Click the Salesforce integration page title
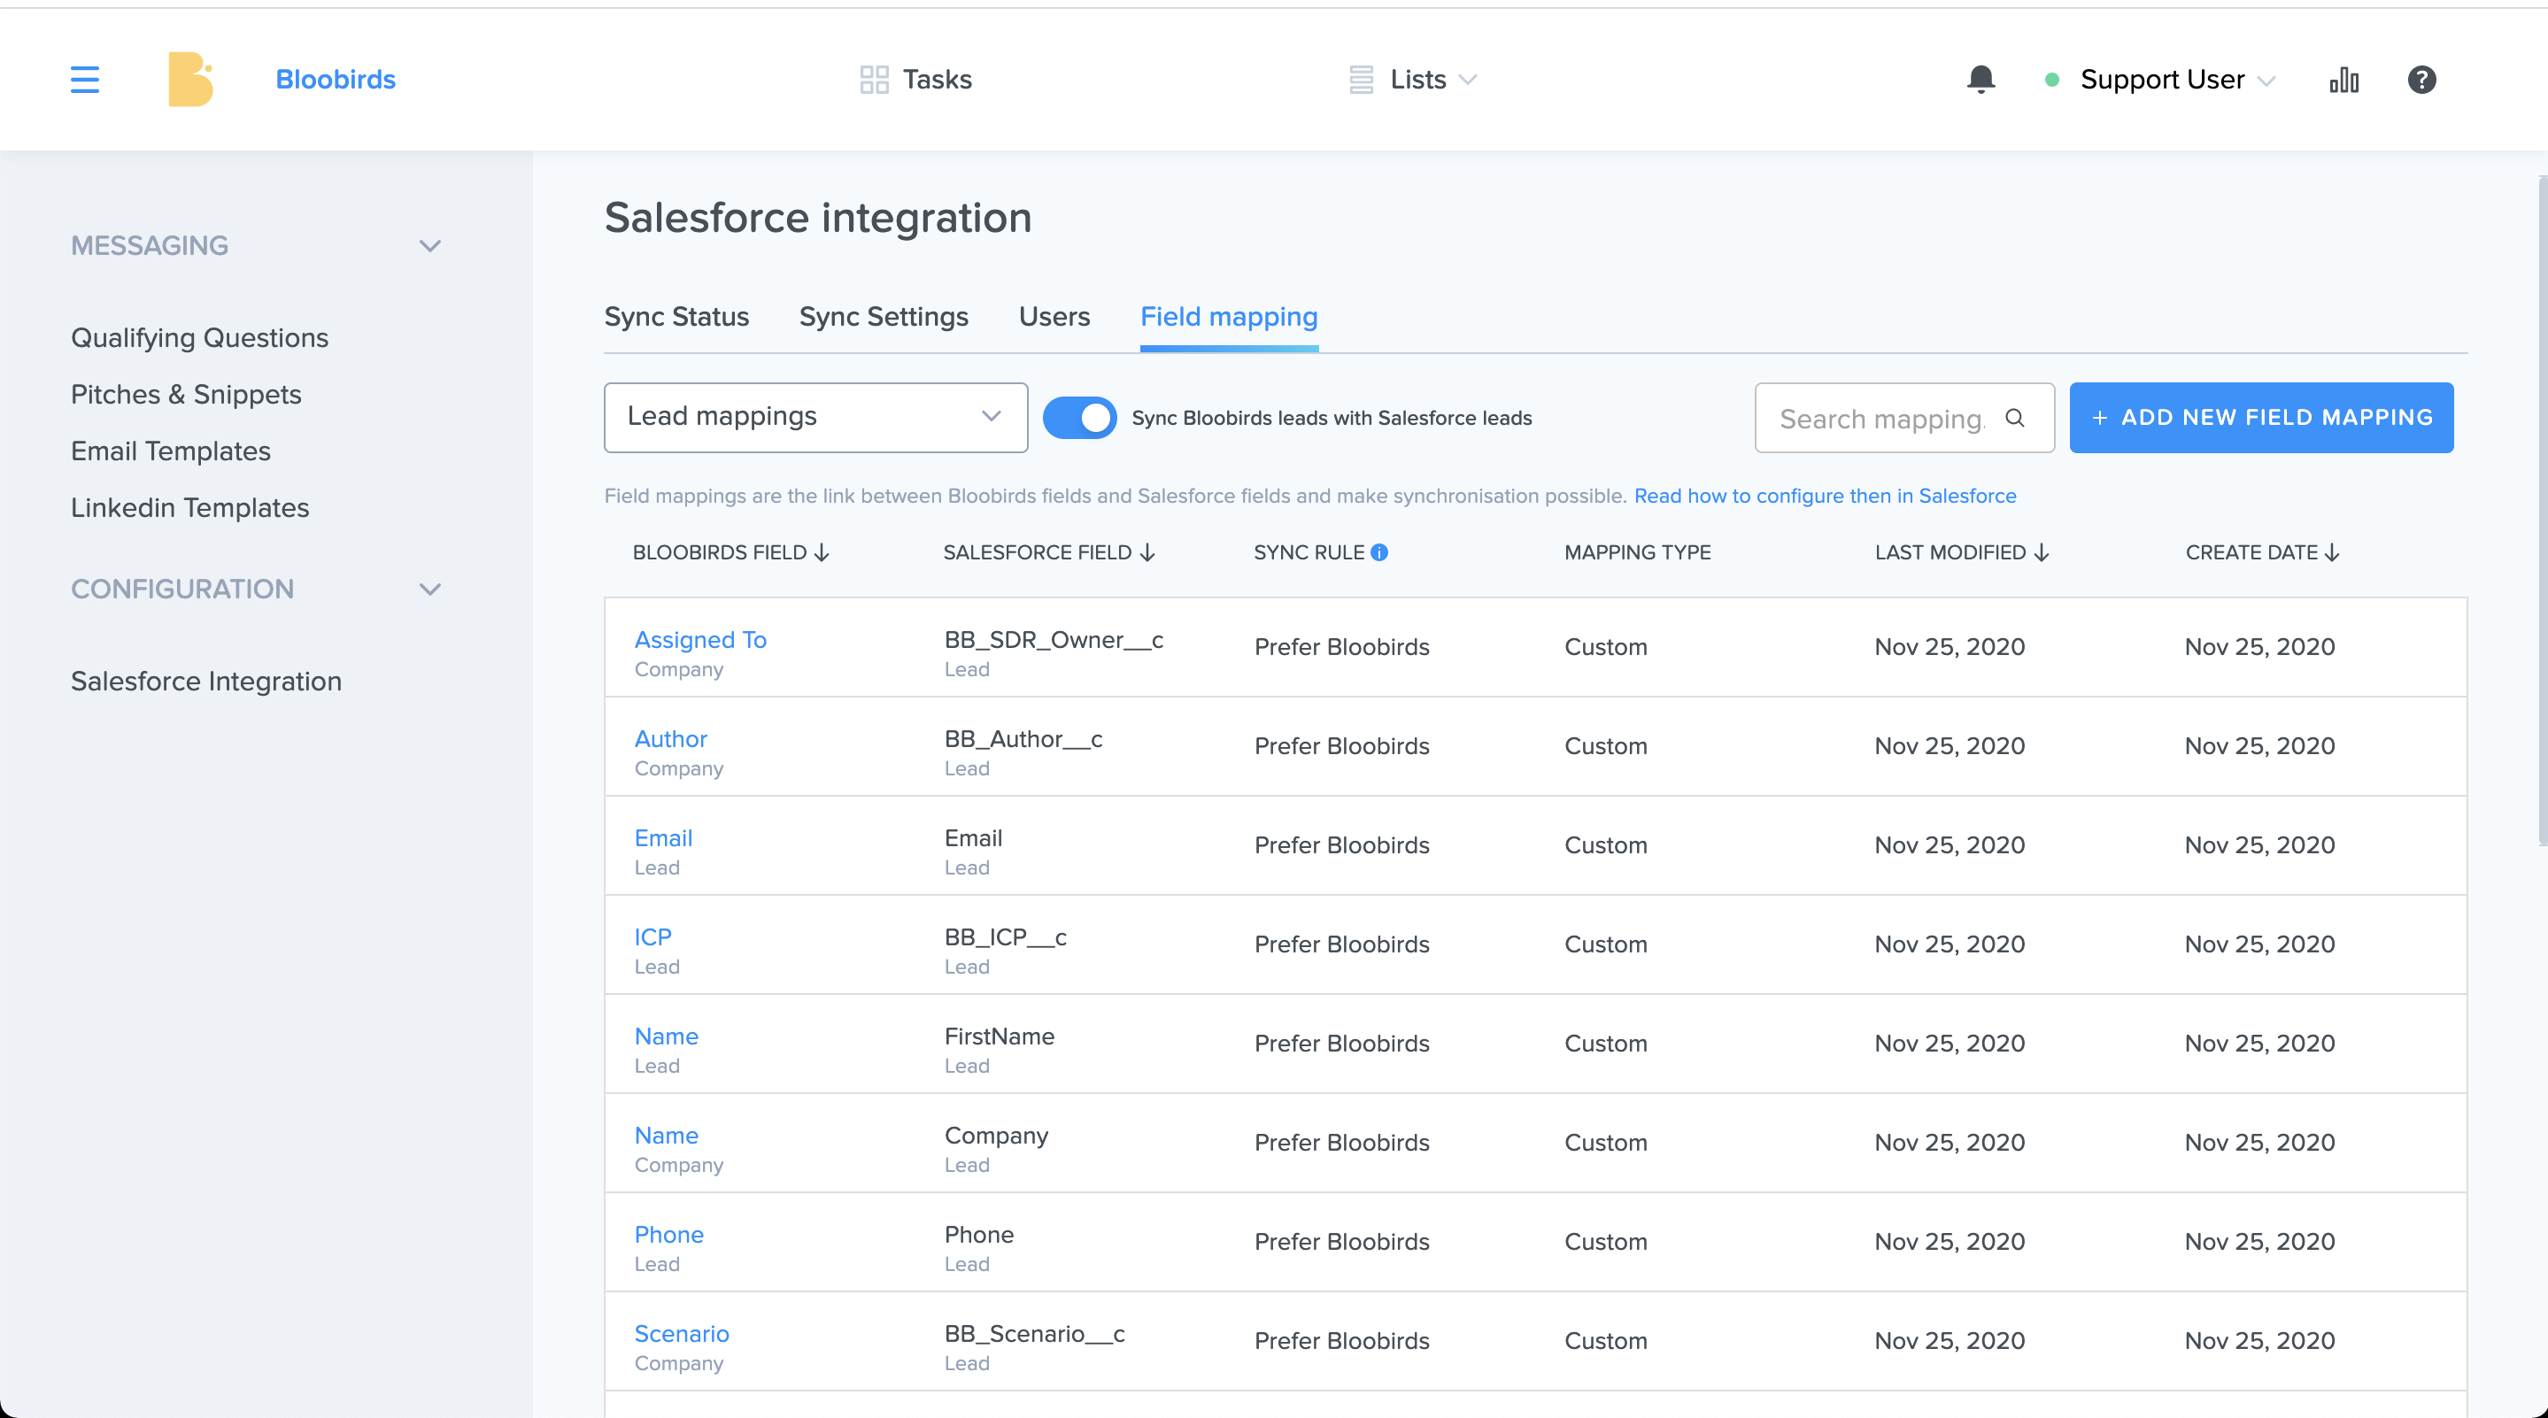This screenshot has width=2548, height=1418. click(818, 218)
